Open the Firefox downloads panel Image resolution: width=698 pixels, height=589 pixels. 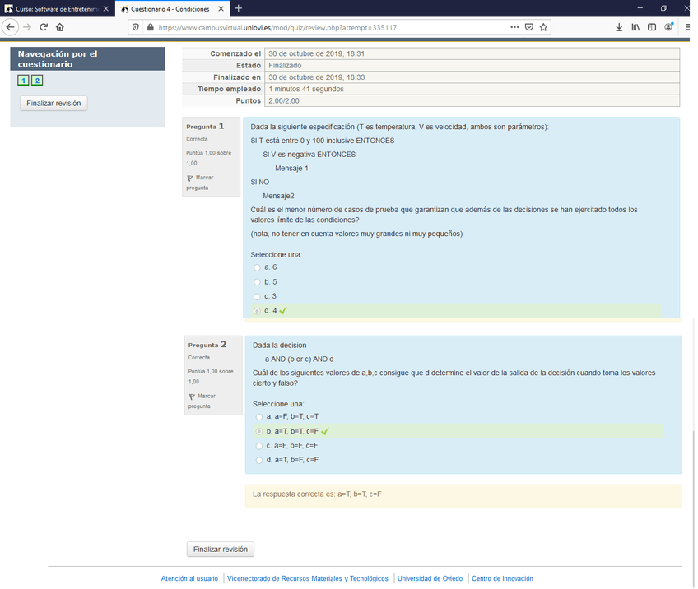[x=619, y=26]
